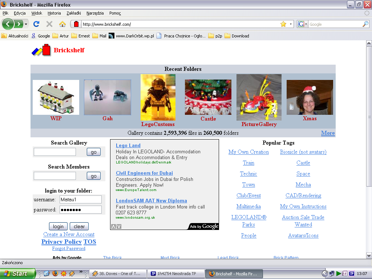Open the Zakładki menu
The width and height of the screenshot is (372, 279).
pyautogui.click(x=73, y=13)
